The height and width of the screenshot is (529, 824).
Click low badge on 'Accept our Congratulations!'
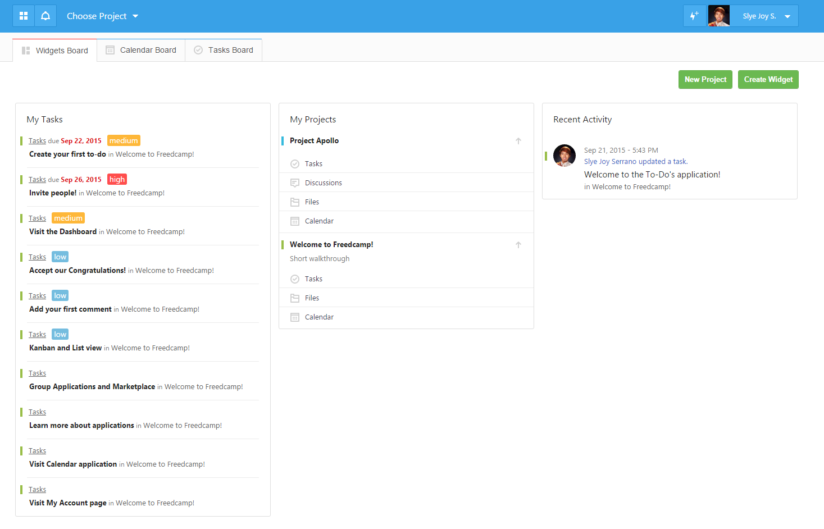click(60, 257)
